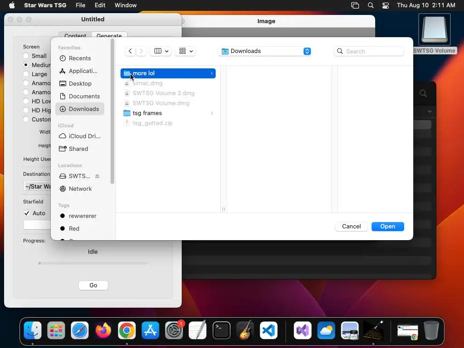Click the progress bar under Idle
The width and height of the screenshot is (464, 348).
click(93, 263)
